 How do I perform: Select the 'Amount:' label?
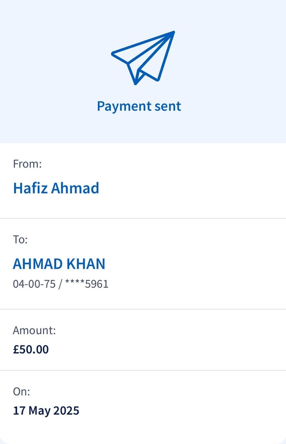pyautogui.click(x=35, y=330)
